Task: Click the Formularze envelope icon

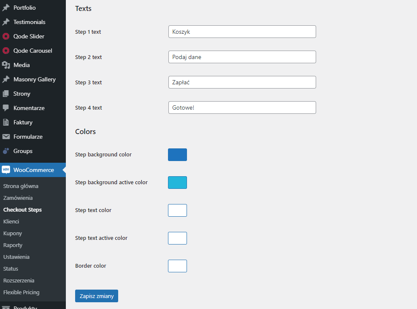Action: click(x=6, y=137)
